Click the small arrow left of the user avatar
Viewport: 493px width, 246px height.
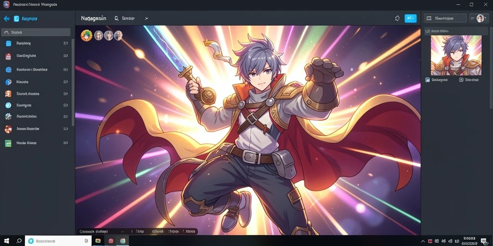pos(473,18)
